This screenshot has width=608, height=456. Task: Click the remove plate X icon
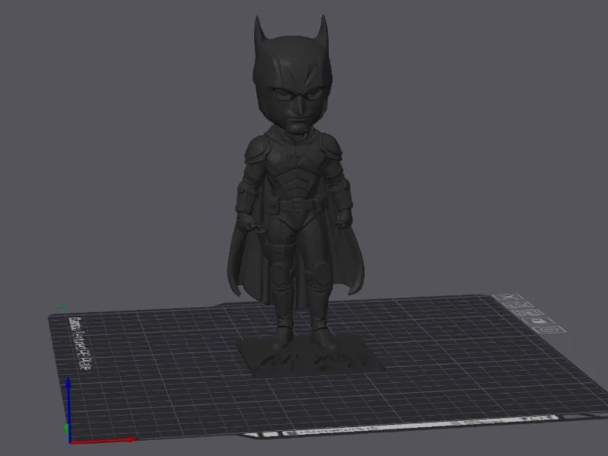508,296
